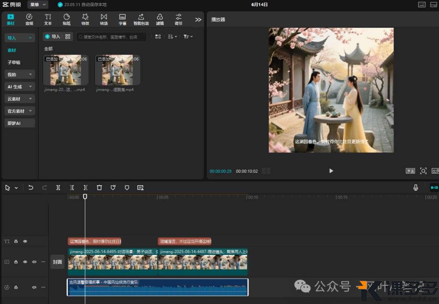The width and height of the screenshot is (439, 304).
Task: Open the 转场 transitions panel
Action: (104, 19)
